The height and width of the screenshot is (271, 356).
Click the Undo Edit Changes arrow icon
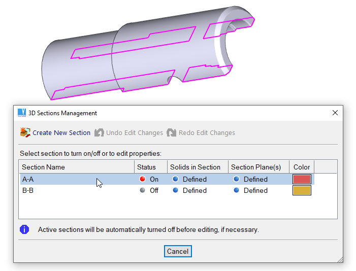coord(99,132)
